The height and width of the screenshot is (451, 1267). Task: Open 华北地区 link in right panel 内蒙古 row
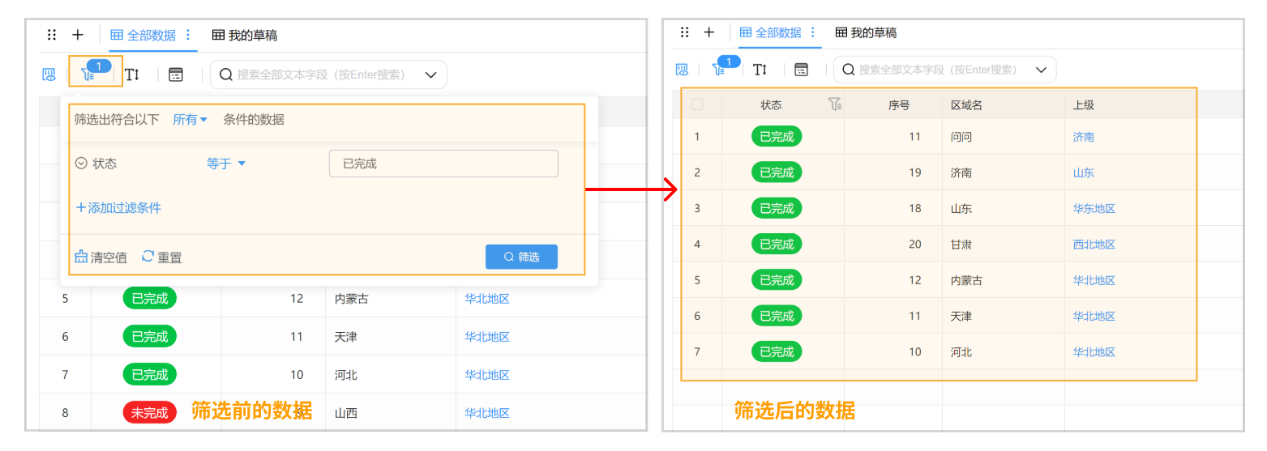tap(1094, 280)
